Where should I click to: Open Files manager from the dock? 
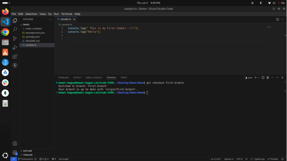[5, 42]
